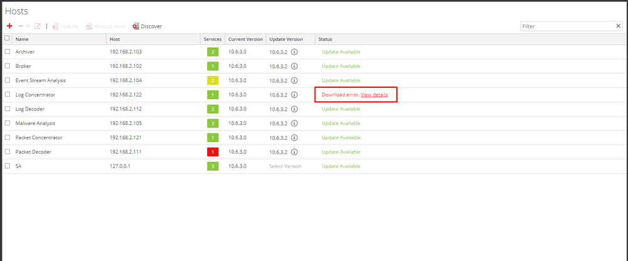
Task: Click the Log Concentrator services count badge
Action: pyautogui.click(x=213, y=95)
